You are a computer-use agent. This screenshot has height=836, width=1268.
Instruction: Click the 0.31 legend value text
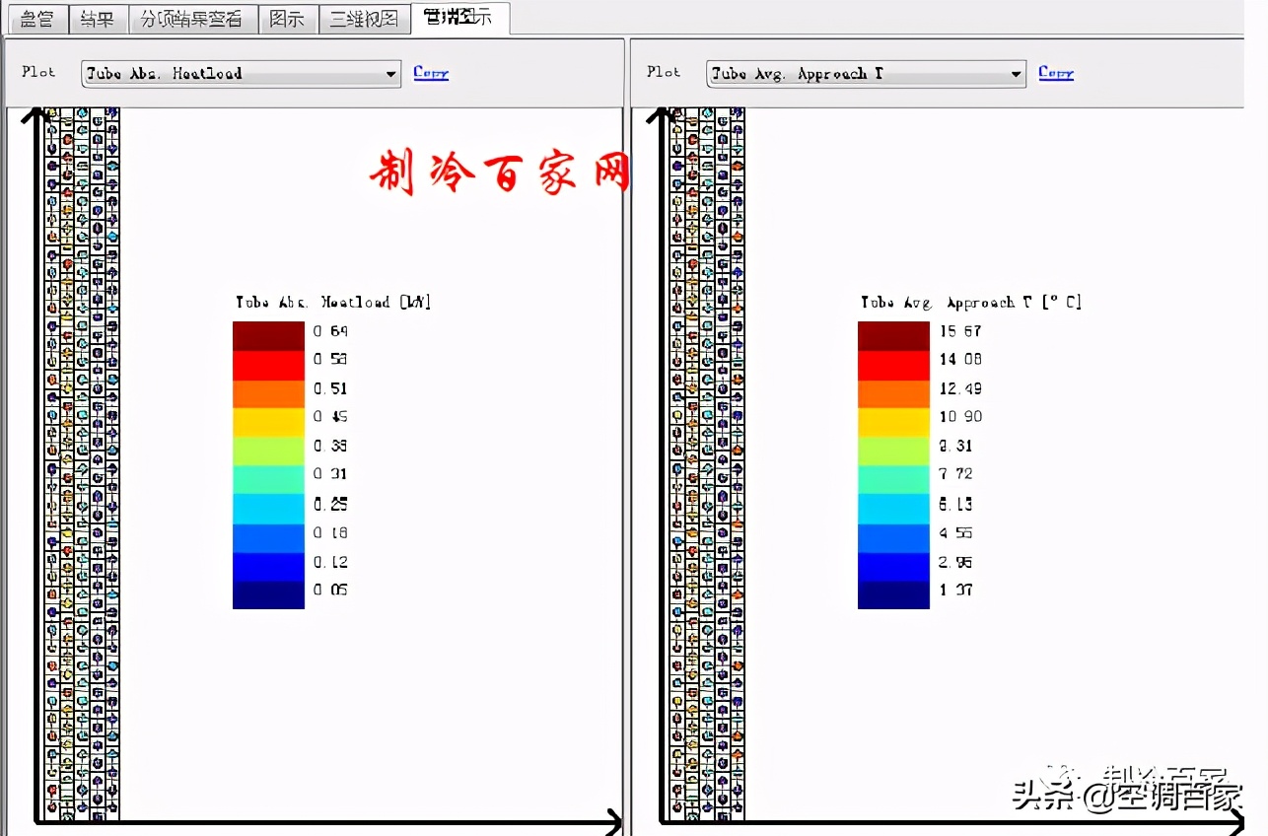(330, 474)
